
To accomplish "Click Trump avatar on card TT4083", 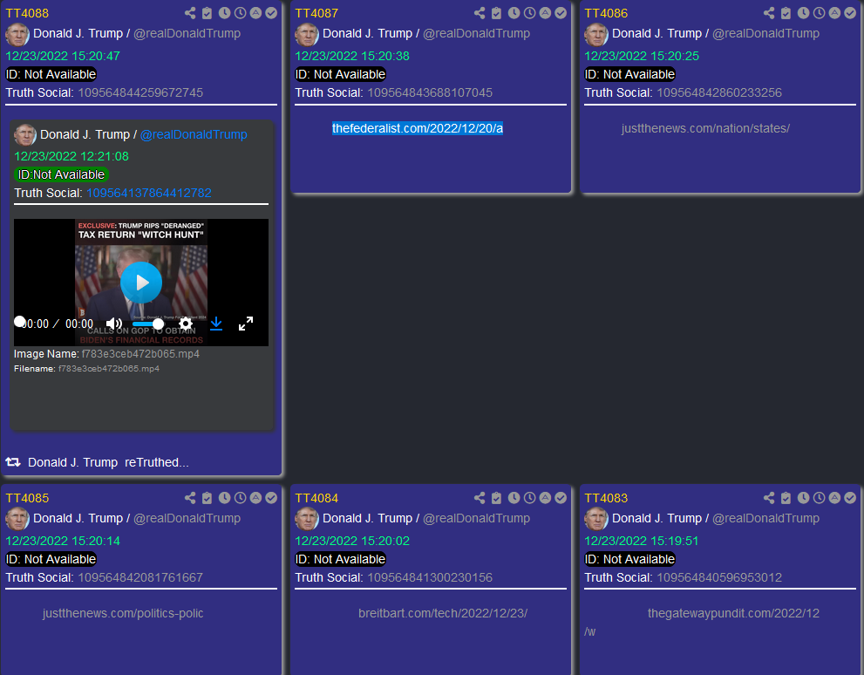I will pyautogui.click(x=596, y=519).
